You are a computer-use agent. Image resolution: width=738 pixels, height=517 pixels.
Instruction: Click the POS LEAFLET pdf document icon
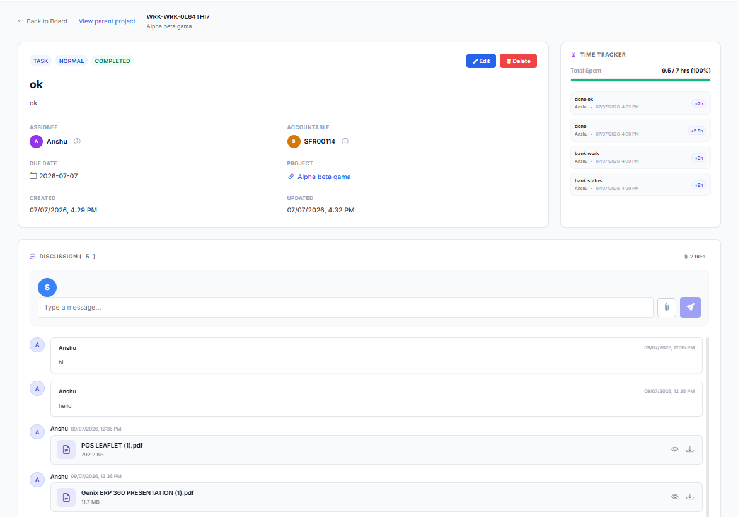(x=66, y=450)
